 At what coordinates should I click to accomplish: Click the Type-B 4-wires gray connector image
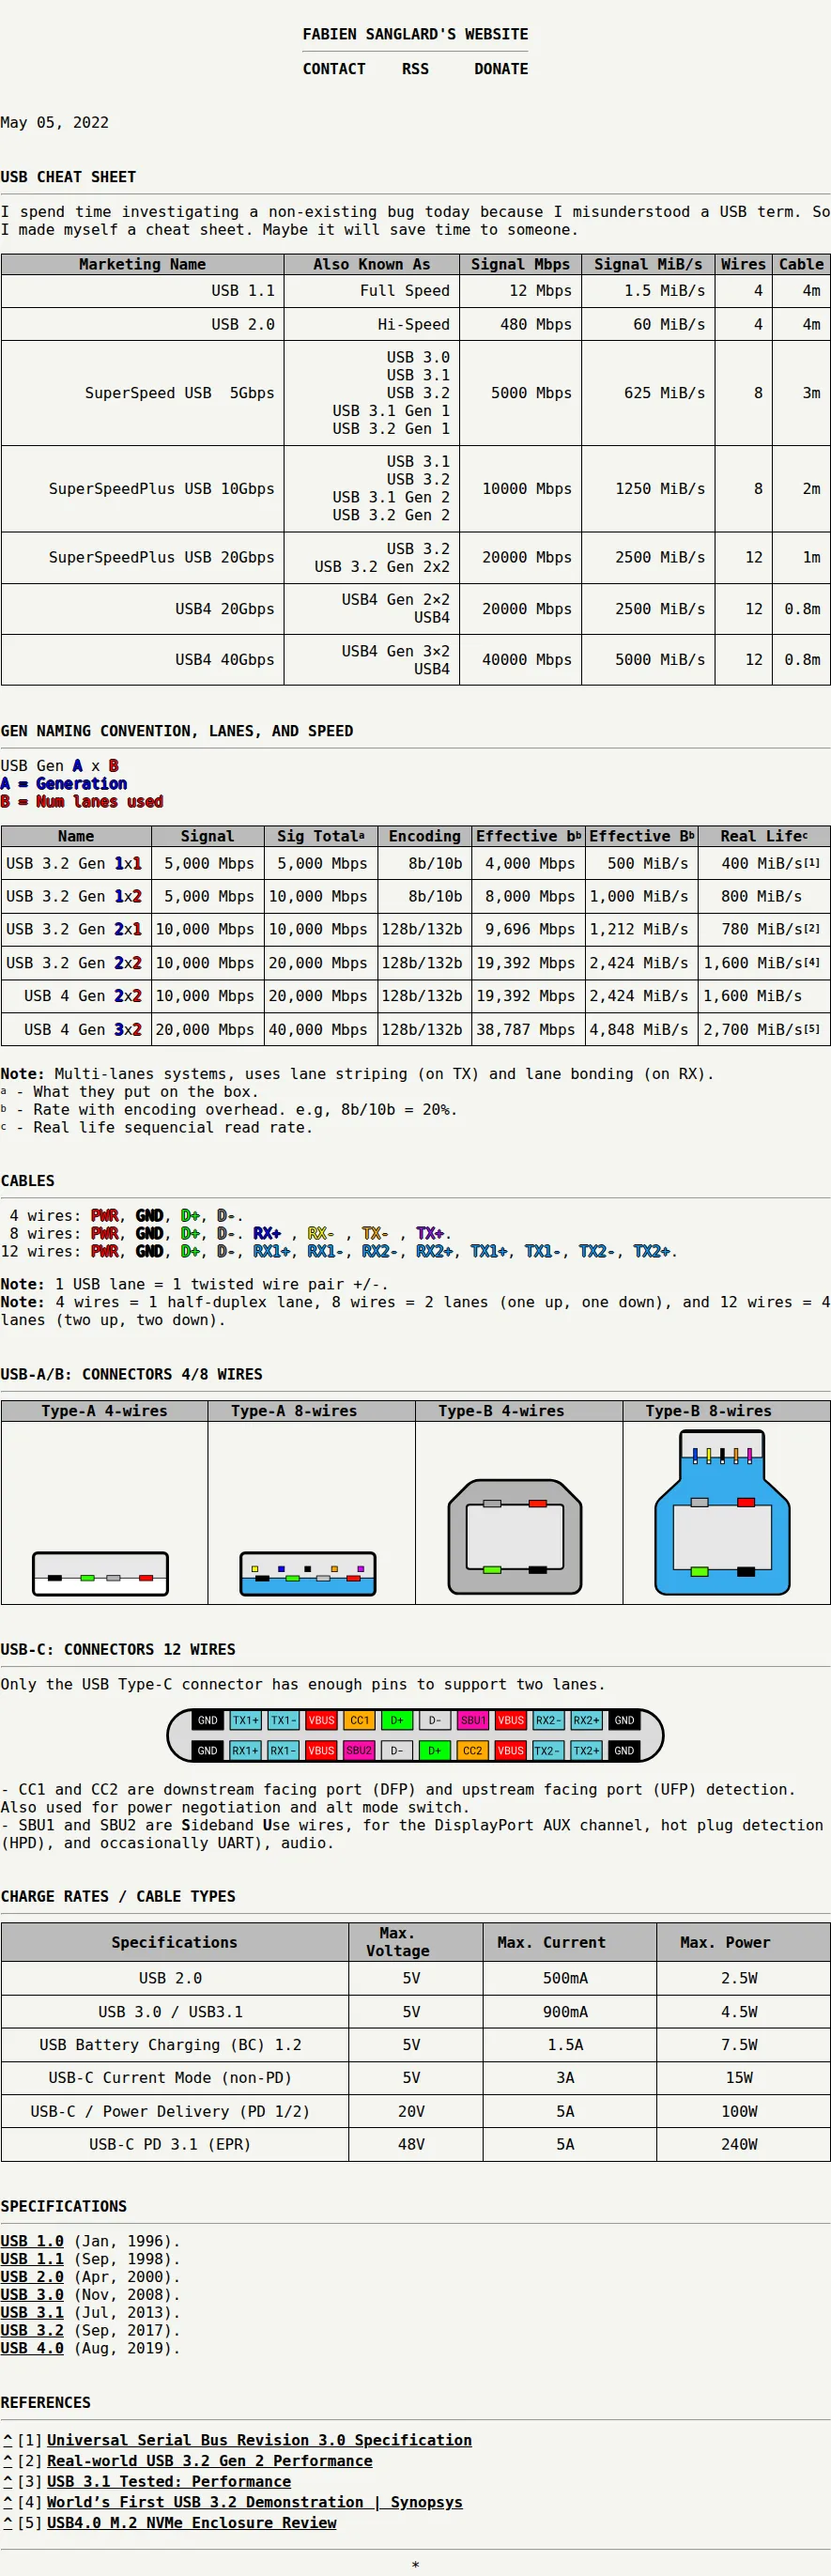pyautogui.click(x=515, y=1537)
